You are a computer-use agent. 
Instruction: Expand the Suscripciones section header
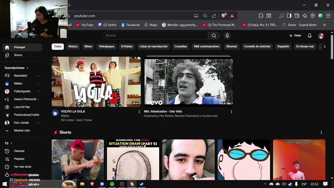coord(16,68)
